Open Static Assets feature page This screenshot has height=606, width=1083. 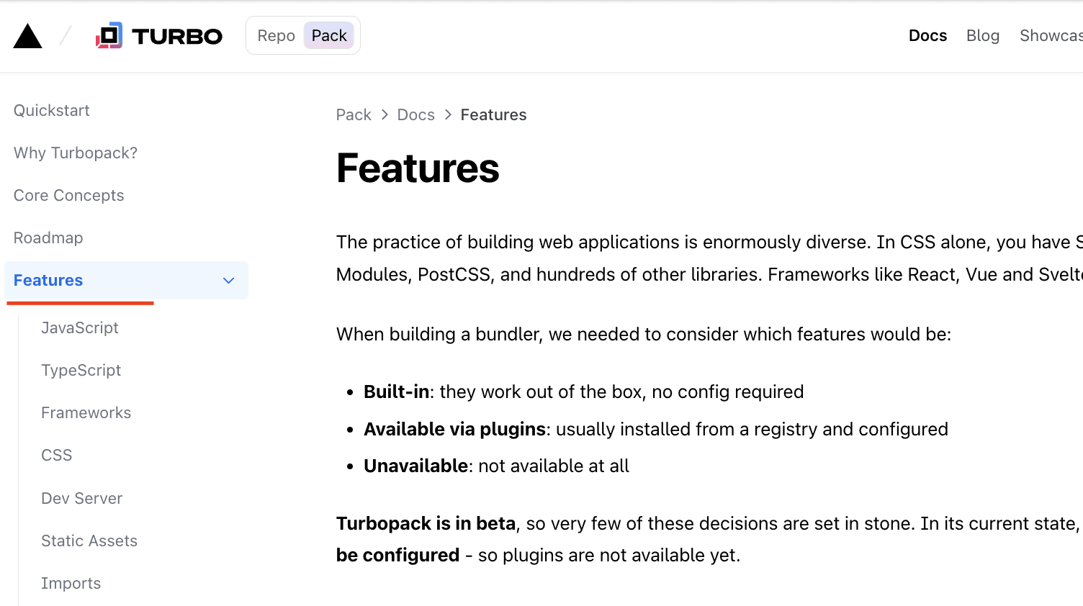coord(89,541)
